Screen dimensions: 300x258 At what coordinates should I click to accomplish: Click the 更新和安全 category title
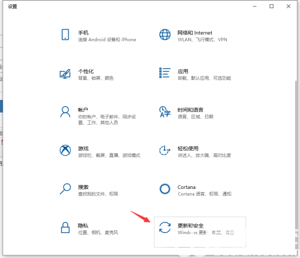click(x=190, y=226)
